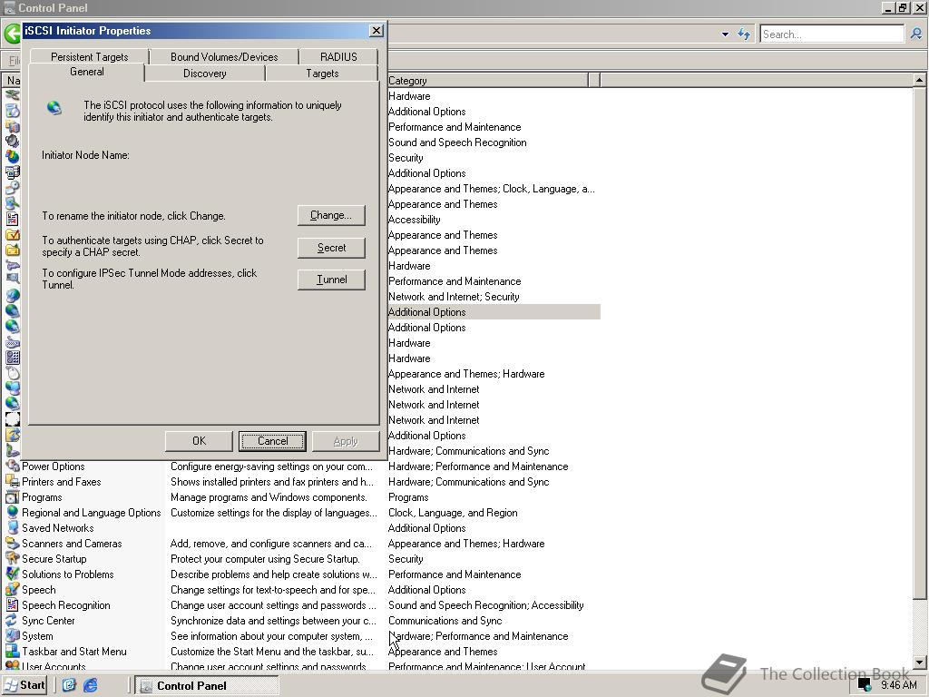This screenshot has width=929, height=697.
Task: Click 'Sound and Speech Recognition; Accessibility' cell
Action: pyautogui.click(x=486, y=605)
